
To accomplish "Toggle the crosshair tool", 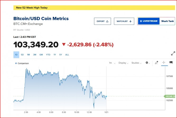I will (164, 63).
